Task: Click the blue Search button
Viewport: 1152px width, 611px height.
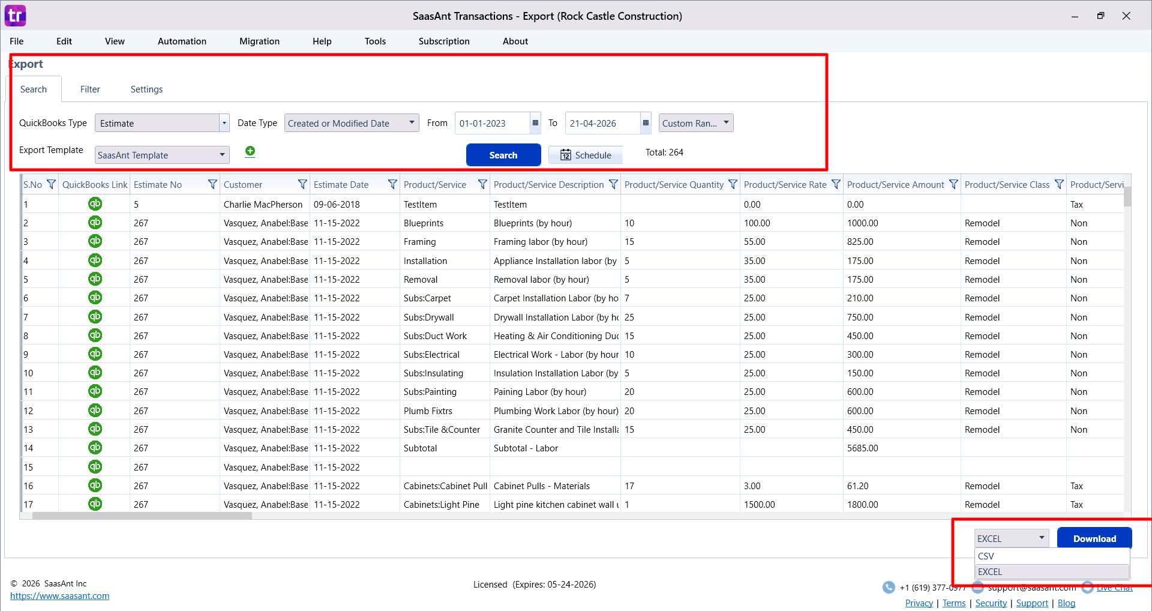Action: [x=503, y=155]
